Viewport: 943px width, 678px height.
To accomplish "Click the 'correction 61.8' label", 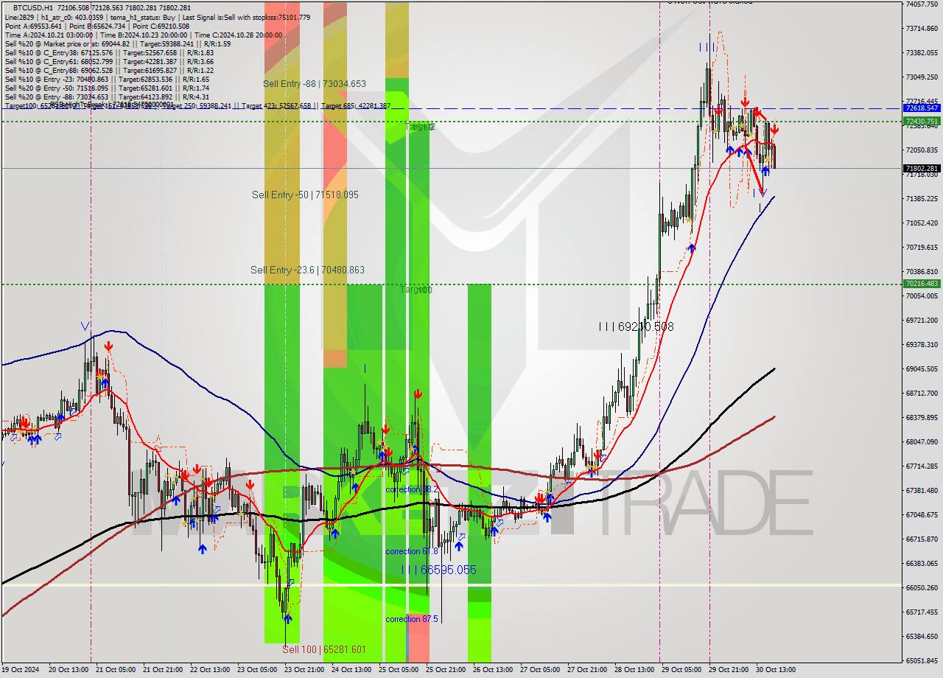I will [x=412, y=551].
